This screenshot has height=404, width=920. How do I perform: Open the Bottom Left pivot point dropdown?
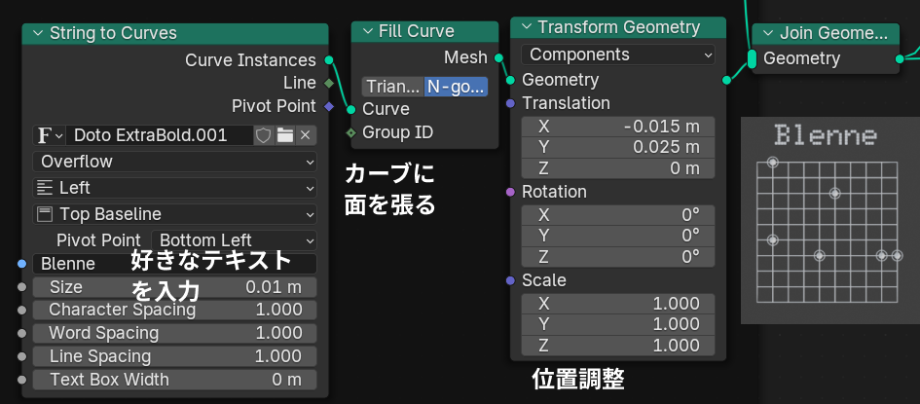(236, 239)
